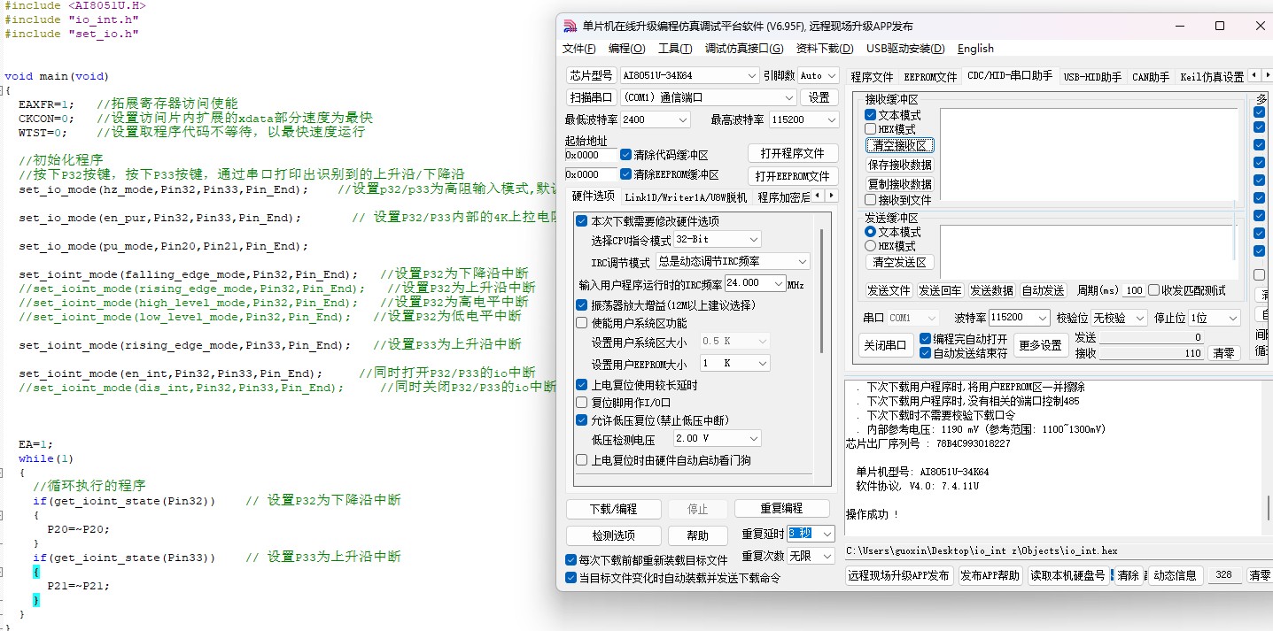Enable 接收到文件 checkbox
The image size is (1273, 631).
click(870, 200)
